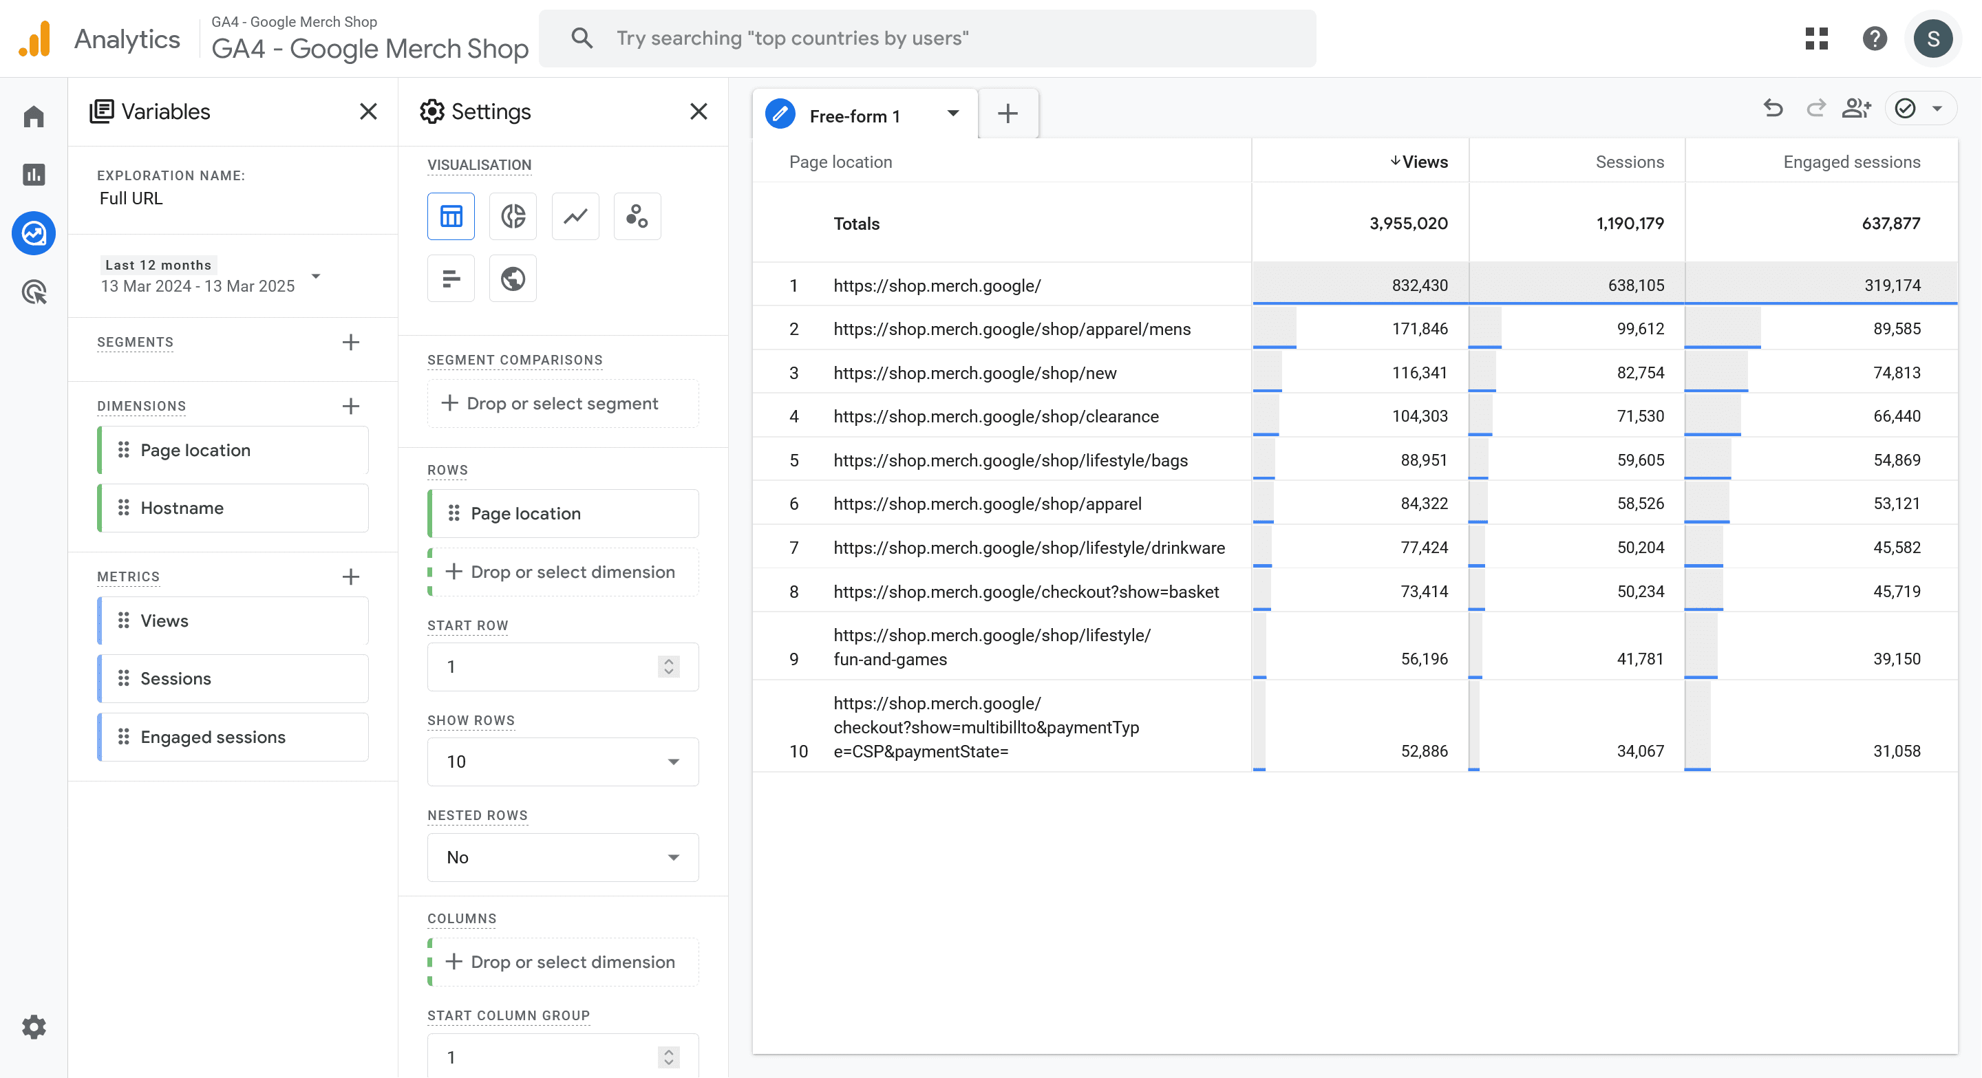Open Admin gear at bottom of sidebar
The width and height of the screenshot is (1982, 1078).
point(34,1026)
